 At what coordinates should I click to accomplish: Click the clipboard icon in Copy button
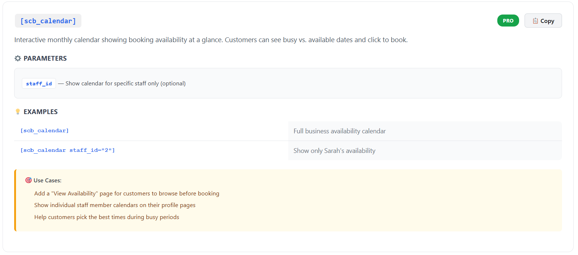pos(535,21)
